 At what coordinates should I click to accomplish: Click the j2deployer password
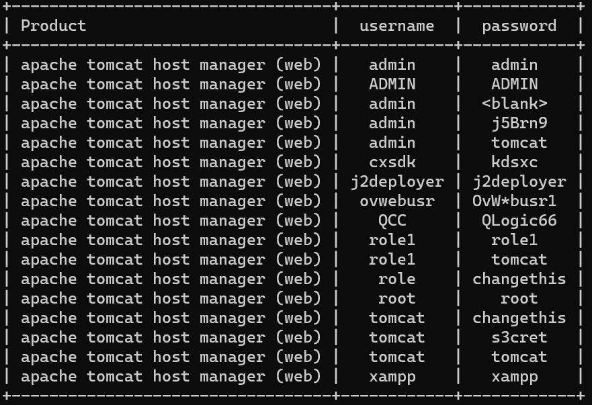pyautogui.click(x=519, y=182)
